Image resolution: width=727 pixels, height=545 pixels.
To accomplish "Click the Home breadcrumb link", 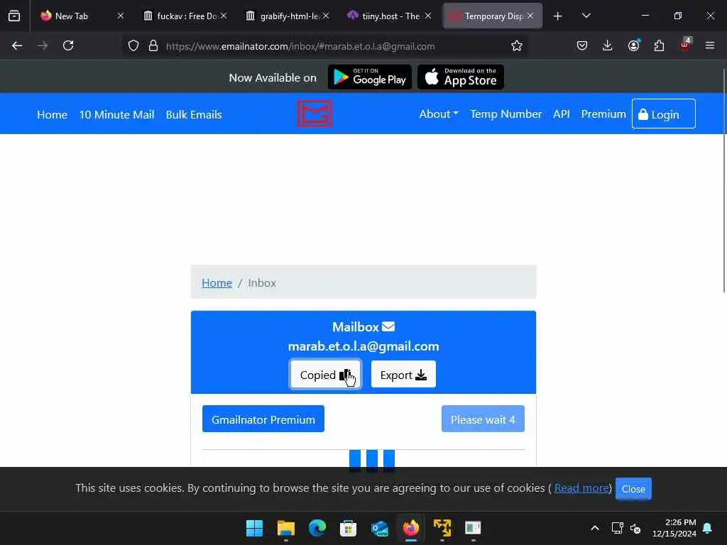I will click(217, 282).
